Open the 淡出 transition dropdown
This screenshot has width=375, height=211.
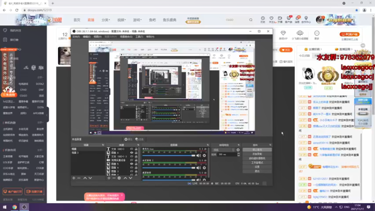coord(223,150)
